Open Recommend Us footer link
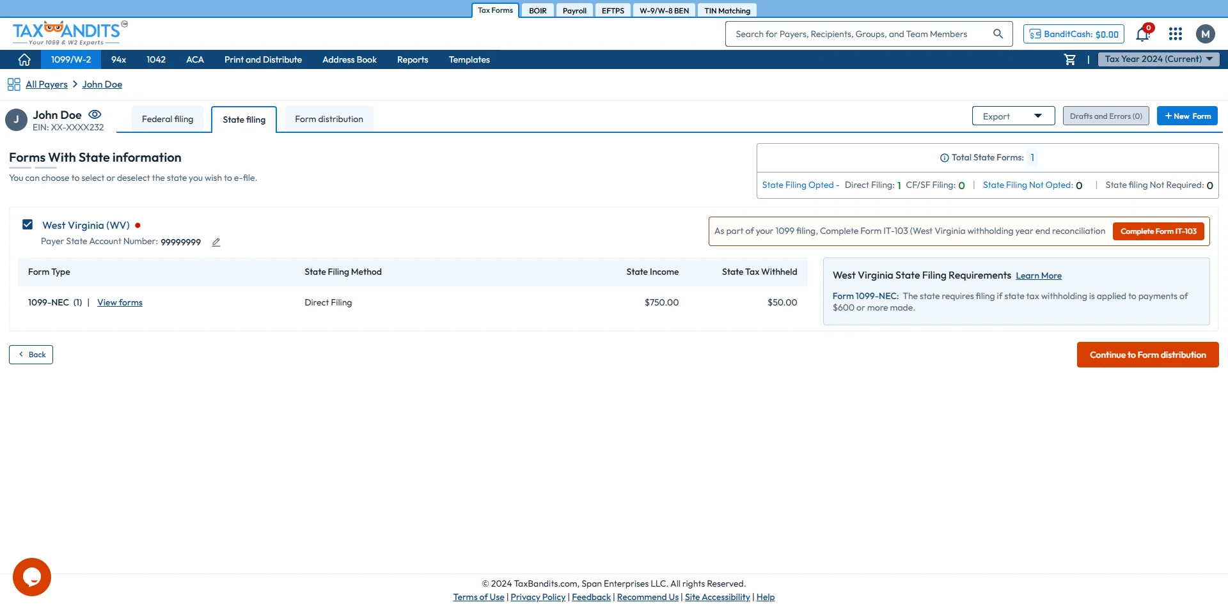Screen dimensions: 1228x609 [x=647, y=597]
